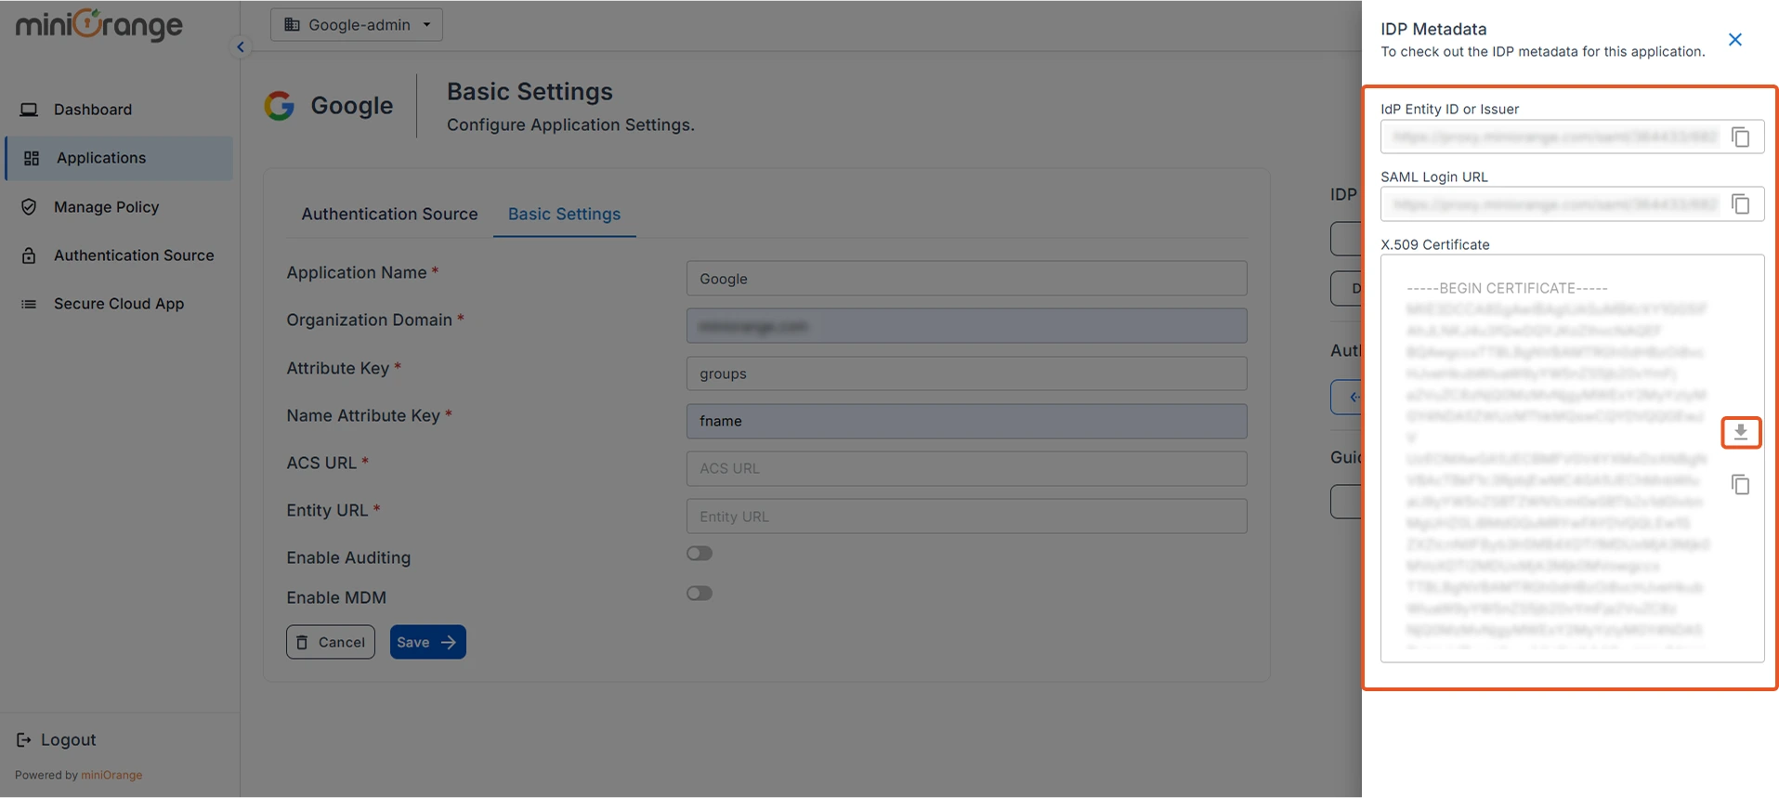Copy the IdP Entity ID or Issuer

(x=1741, y=137)
